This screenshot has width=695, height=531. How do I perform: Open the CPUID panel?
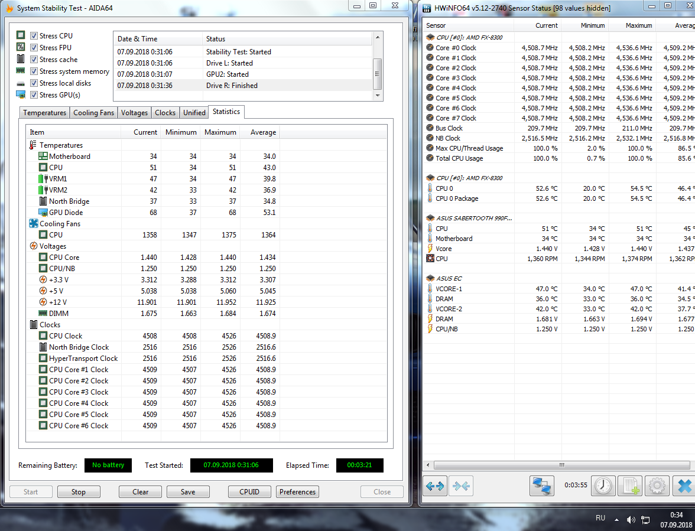click(249, 491)
